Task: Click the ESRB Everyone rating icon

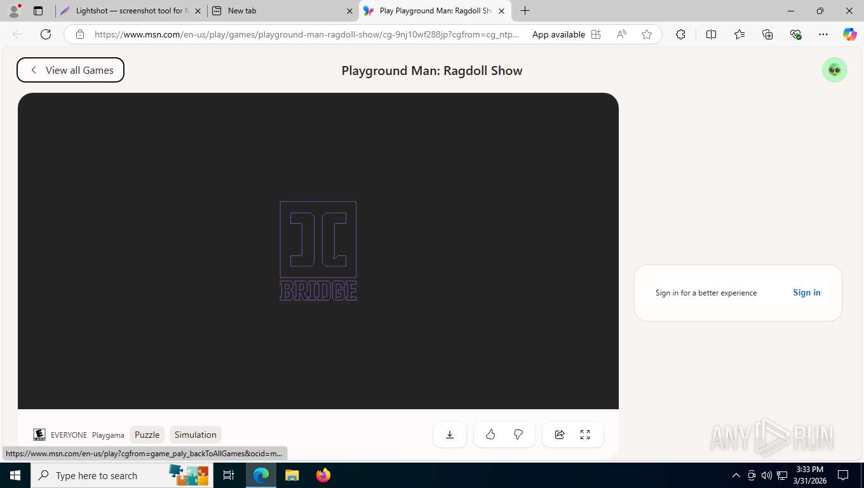Action: tap(39, 435)
